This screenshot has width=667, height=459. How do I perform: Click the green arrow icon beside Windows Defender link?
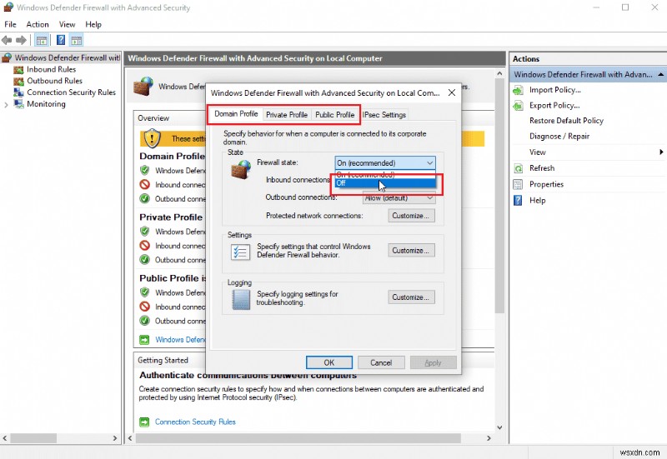tap(144, 340)
